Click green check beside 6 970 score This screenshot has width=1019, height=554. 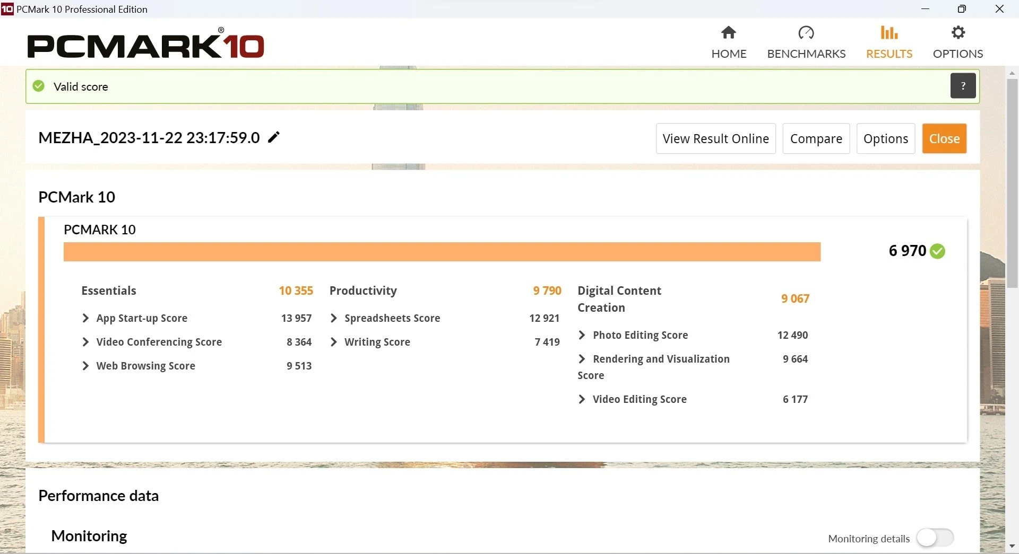(x=938, y=251)
